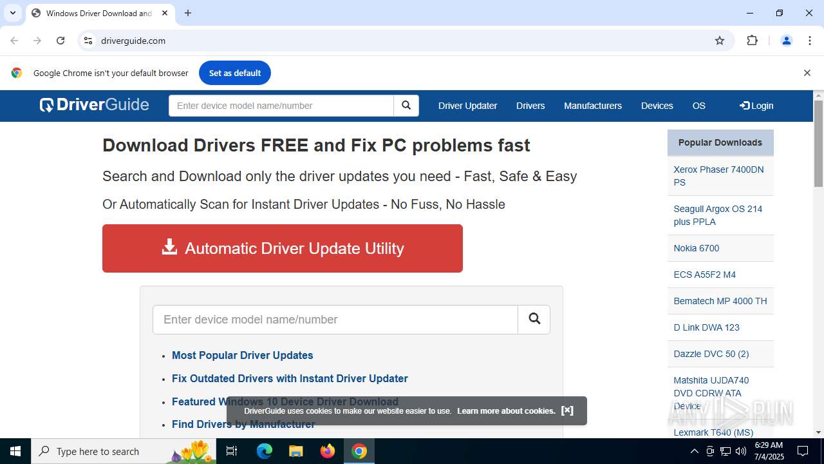This screenshot has width=824, height=464.
Task: Expand the tab search dropdown arrow
Action: [x=13, y=13]
